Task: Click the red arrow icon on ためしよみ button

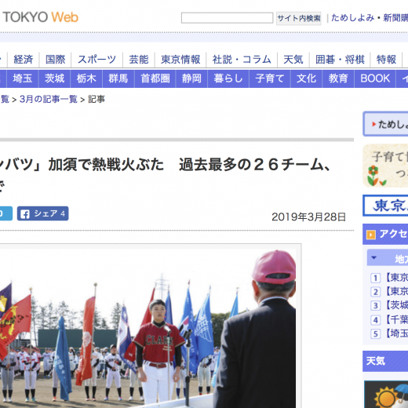Action: click(x=374, y=124)
